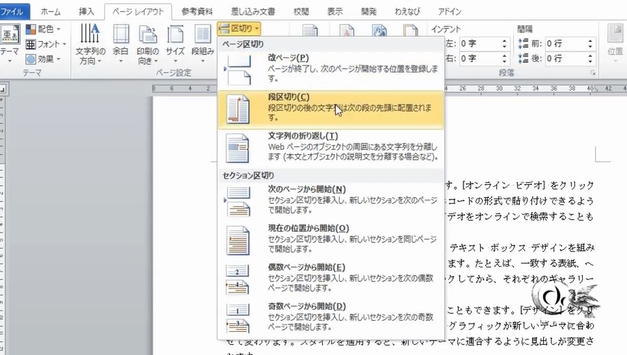Click the ページの色 page color icon
Image resolution: width=627 pixels, height=355 pixels.
(380, 31)
